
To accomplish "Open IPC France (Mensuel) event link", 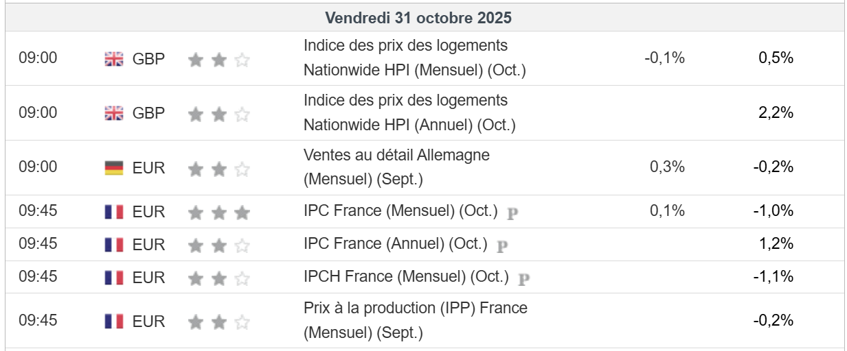I will (x=400, y=211).
